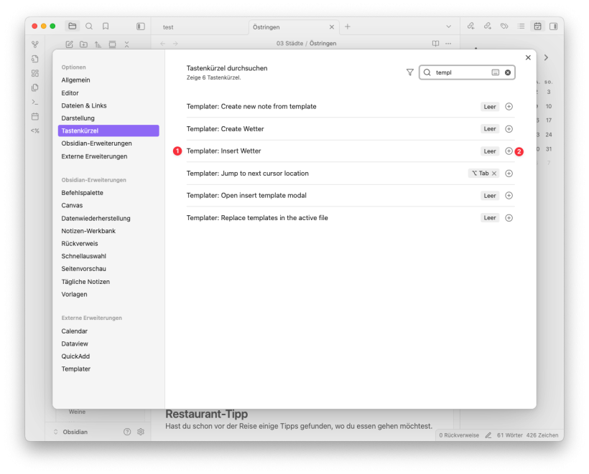Add hotkey for Create new note from template
The height and width of the screenshot is (474, 589).
click(509, 107)
